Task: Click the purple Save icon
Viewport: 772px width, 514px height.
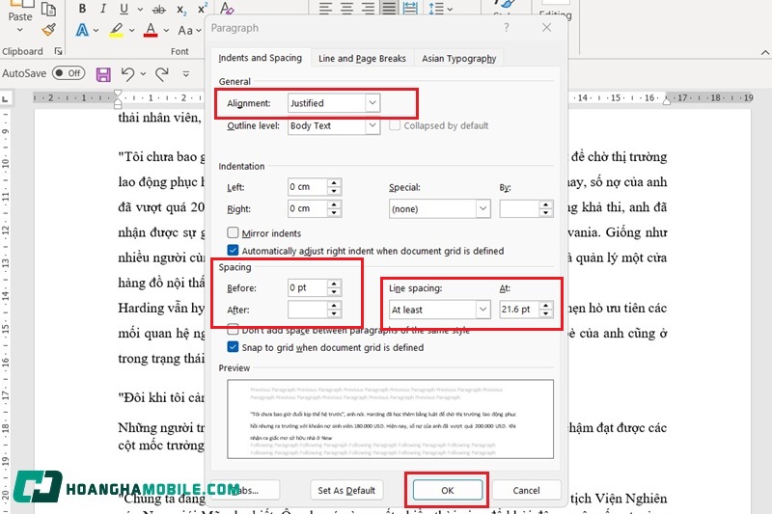Action: (103, 73)
